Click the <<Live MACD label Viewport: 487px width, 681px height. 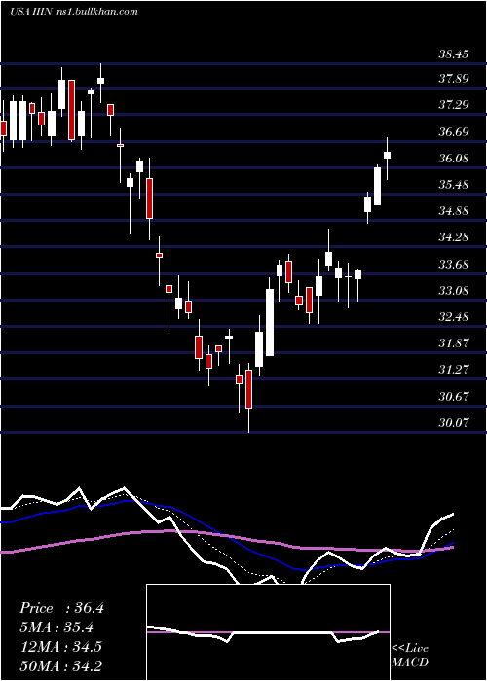(410, 655)
